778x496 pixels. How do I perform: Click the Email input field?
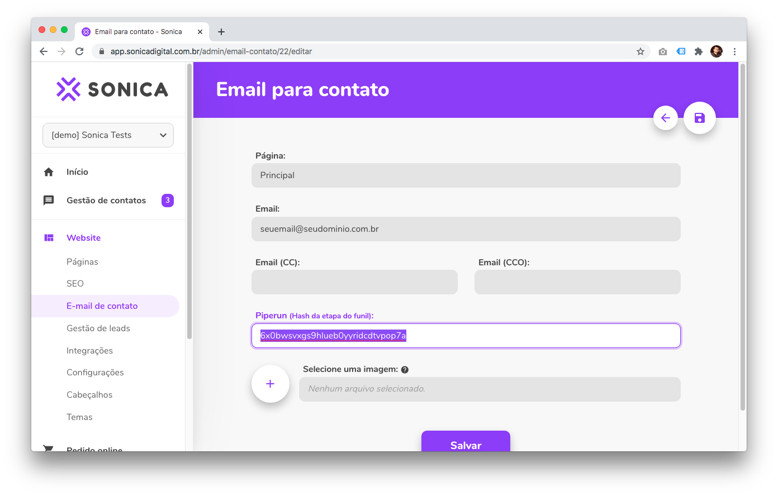pyautogui.click(x=466, y=229)
